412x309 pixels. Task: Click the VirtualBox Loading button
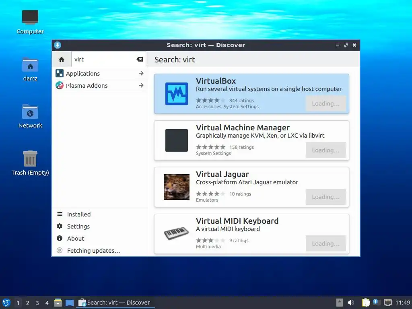[x=325, y=103]
